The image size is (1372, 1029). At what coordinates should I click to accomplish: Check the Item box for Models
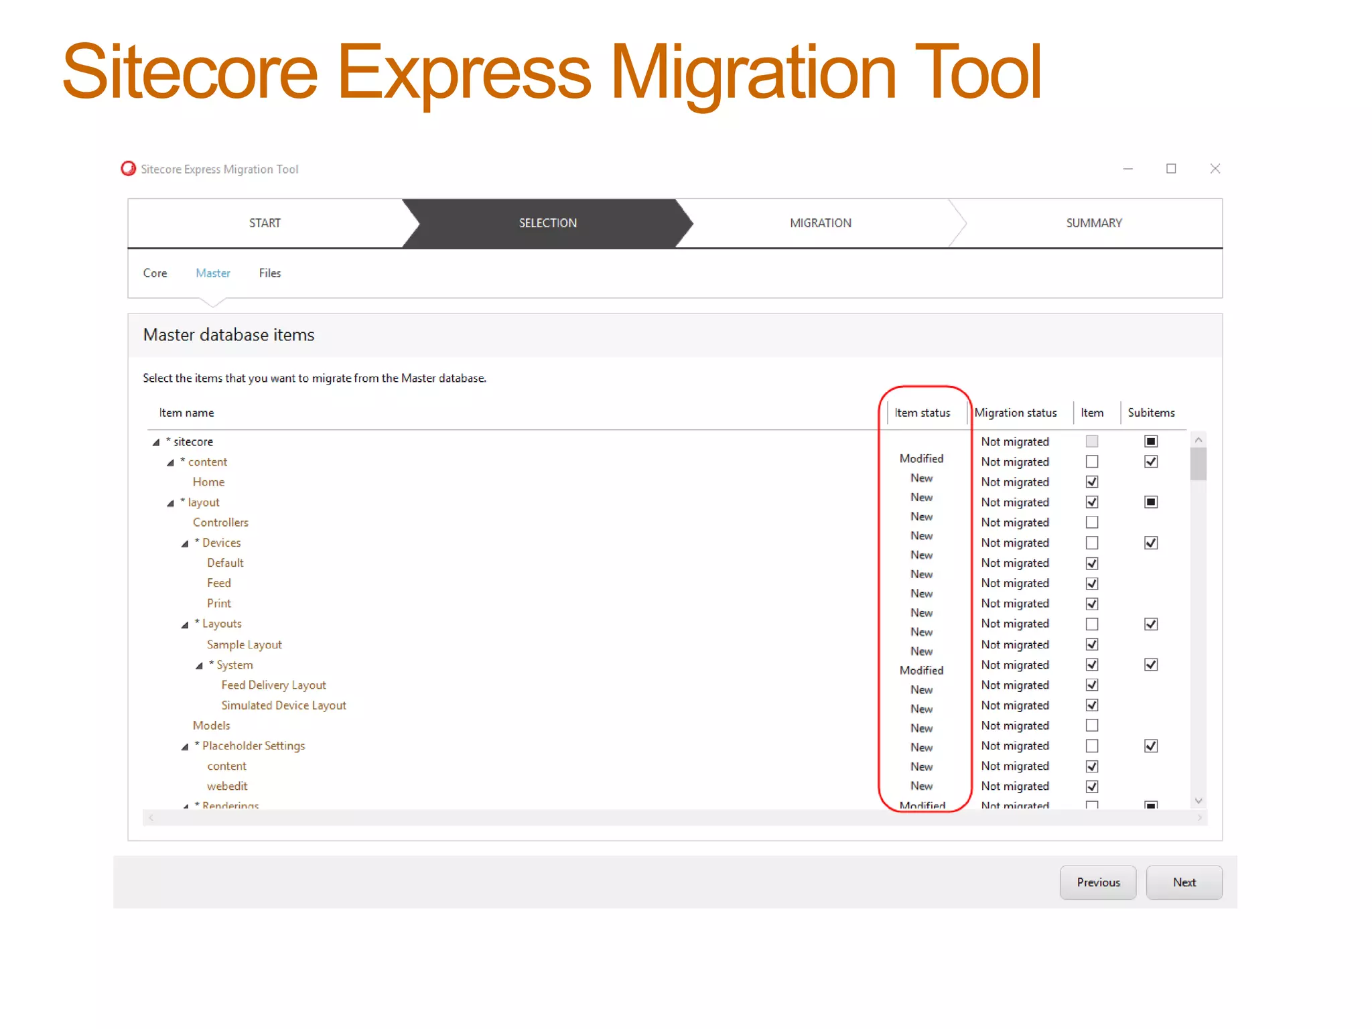click(x=1092, y=726)
